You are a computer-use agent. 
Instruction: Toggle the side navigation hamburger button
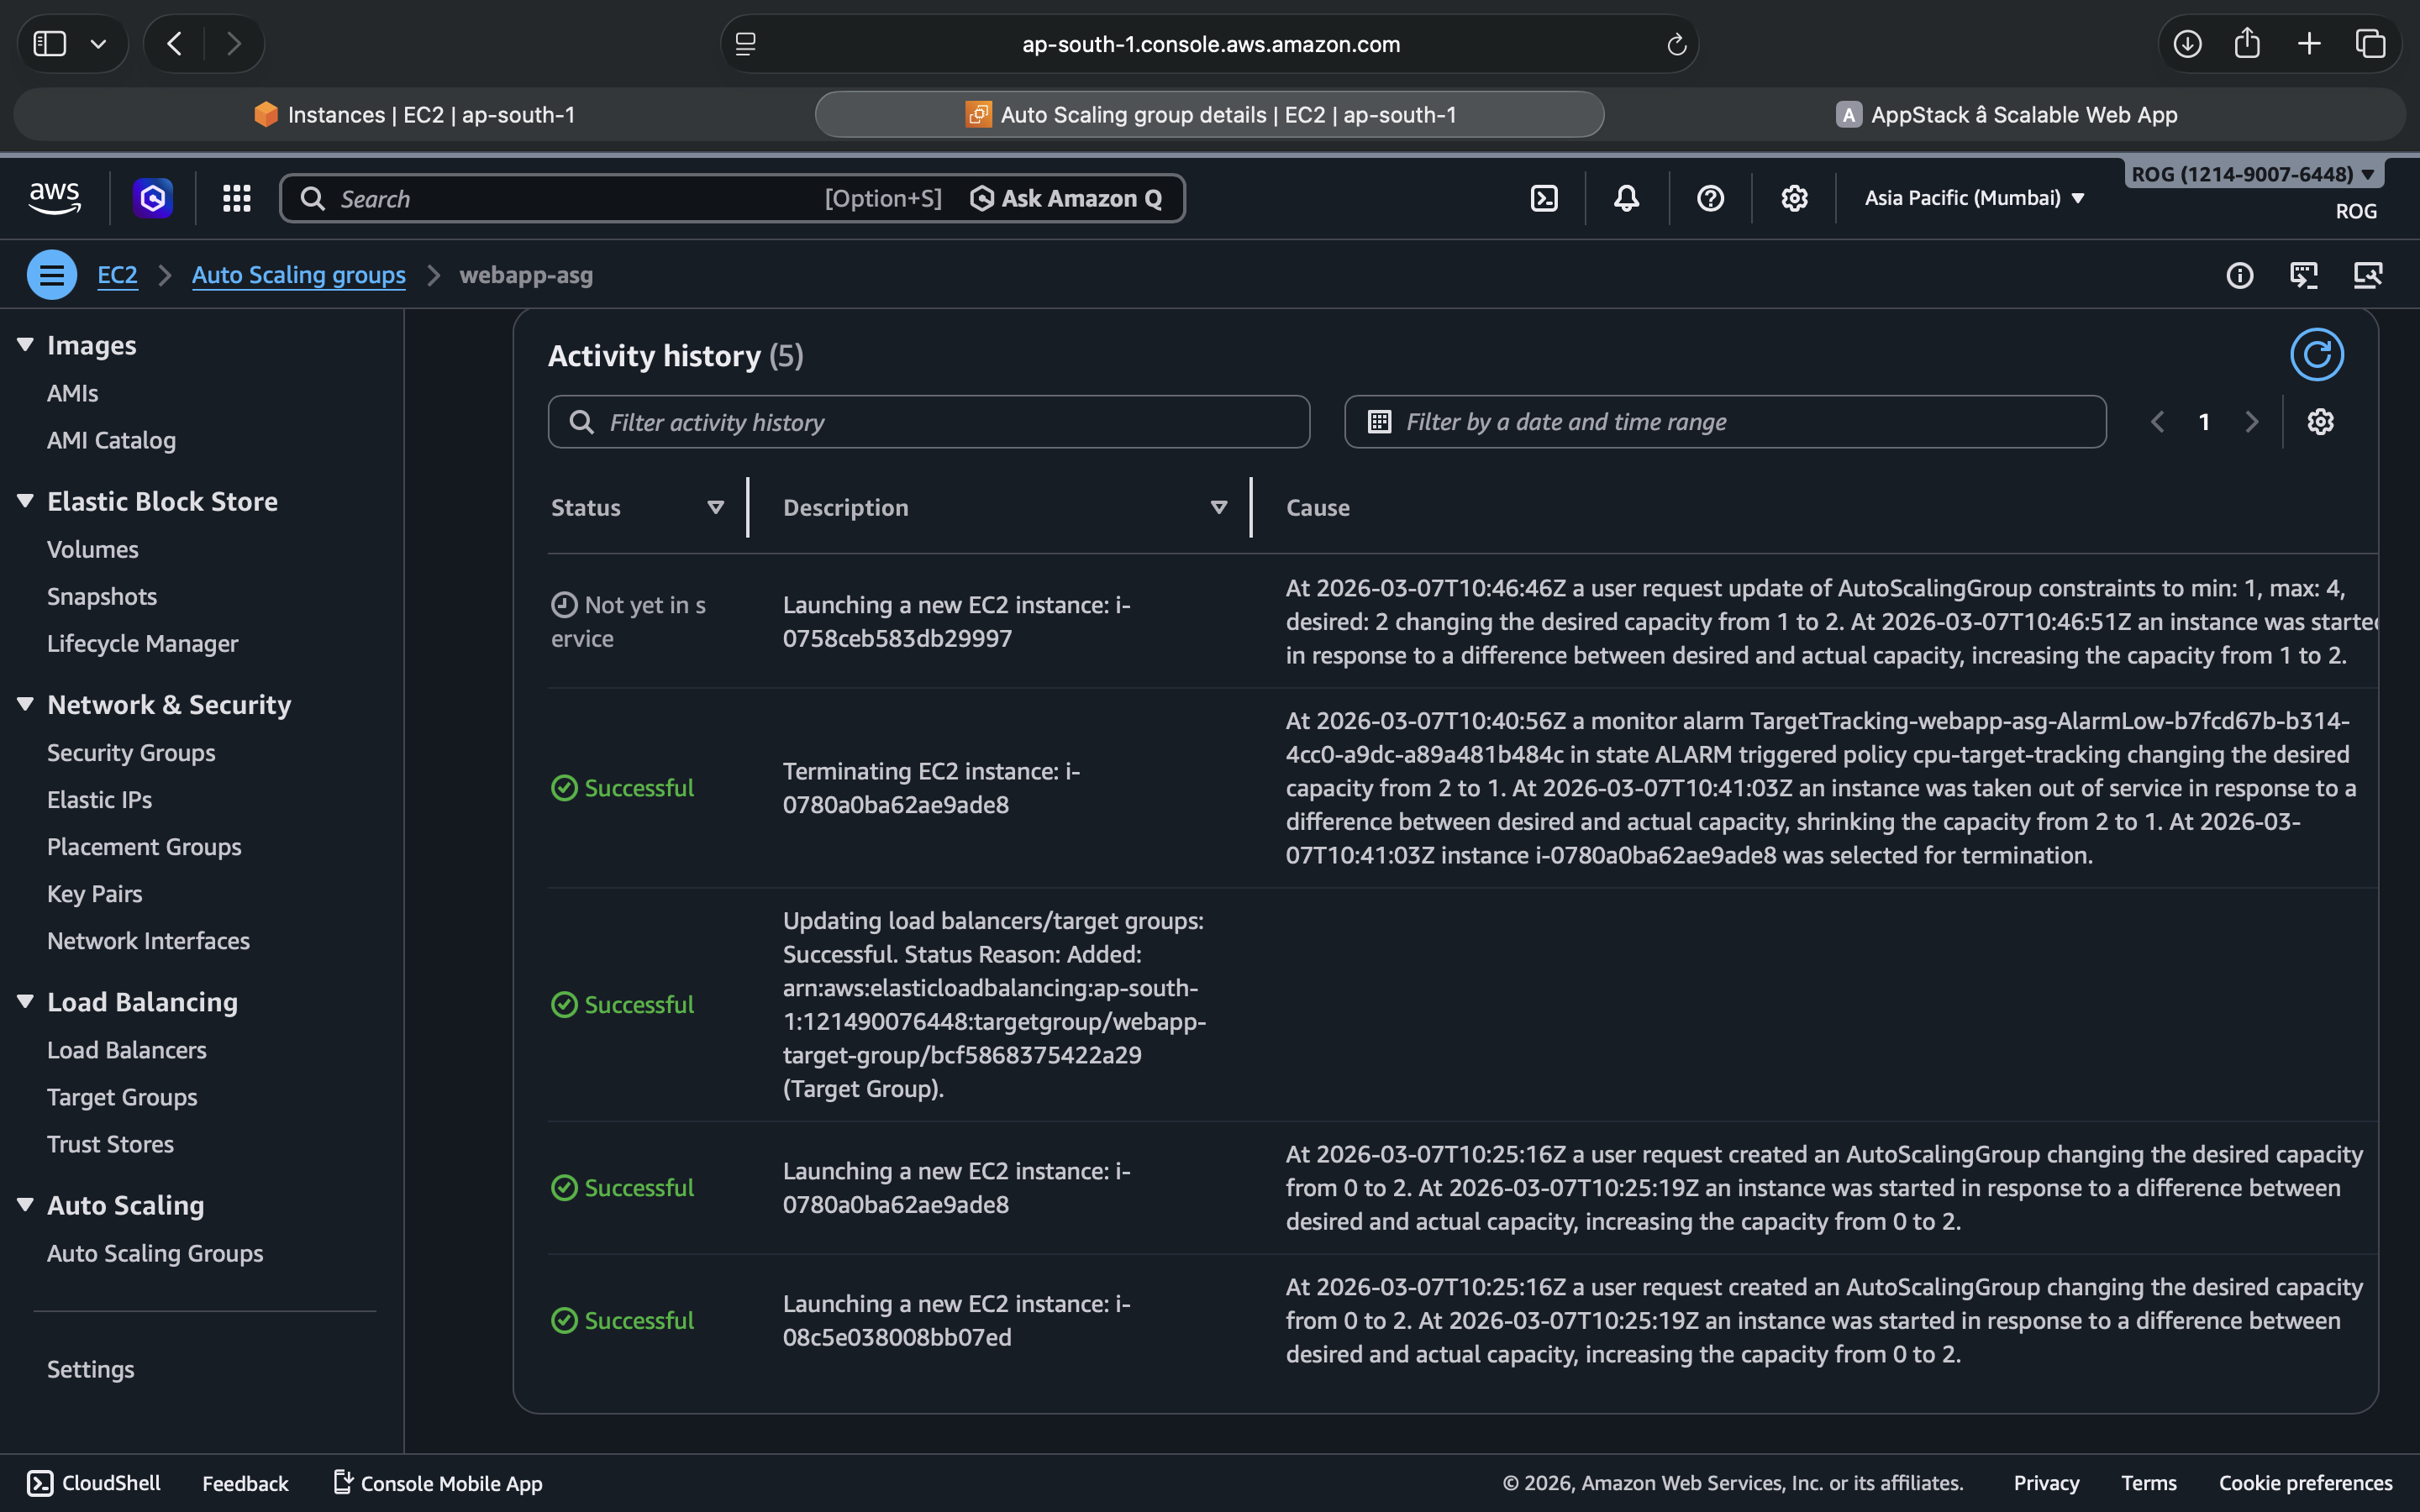[x=52, y=275]
